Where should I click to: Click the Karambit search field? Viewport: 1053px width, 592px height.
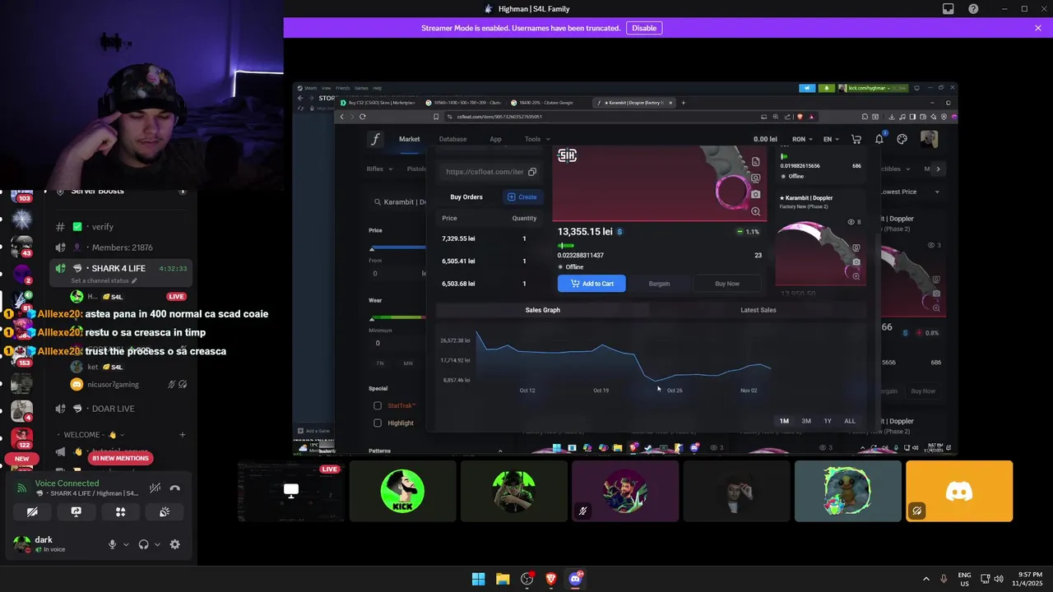[x=401, y=202]
